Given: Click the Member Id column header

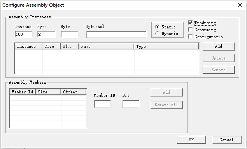Looking at the screenshot, I should (x=23, y=92).
